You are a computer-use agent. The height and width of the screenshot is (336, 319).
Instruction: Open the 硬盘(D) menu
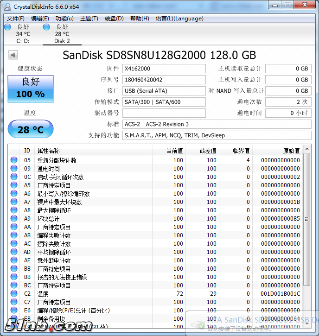pos(114,19)
